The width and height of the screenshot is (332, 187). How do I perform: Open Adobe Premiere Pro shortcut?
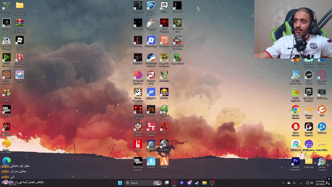pos(295,164)
